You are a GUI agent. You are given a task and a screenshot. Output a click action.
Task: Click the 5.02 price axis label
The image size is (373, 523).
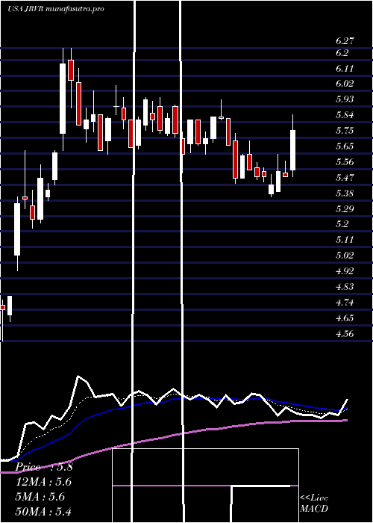click(x=345, y=256)
